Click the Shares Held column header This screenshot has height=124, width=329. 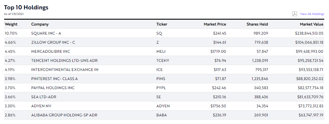click(257, 24)
